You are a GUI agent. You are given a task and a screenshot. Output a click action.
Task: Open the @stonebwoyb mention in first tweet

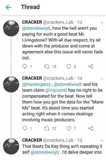[x=36, y=28]
